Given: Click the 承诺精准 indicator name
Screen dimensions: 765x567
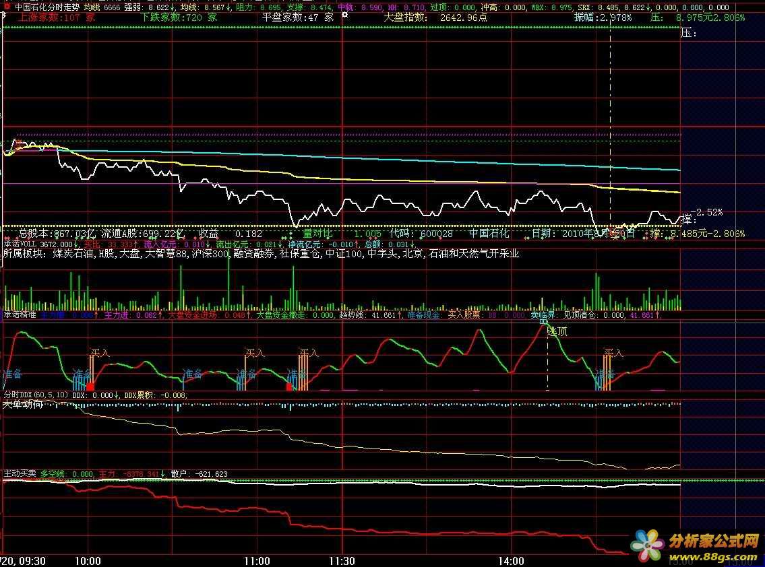Looking at the screenshot, I should [x=20, y=315].
